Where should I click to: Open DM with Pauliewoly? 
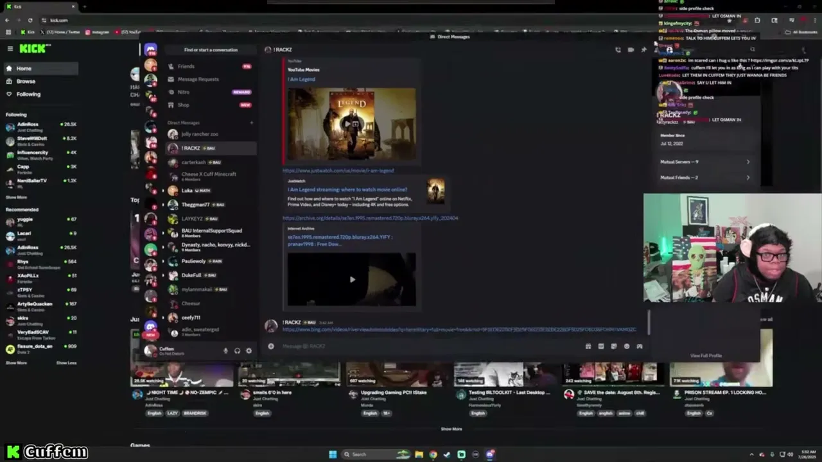(x=209, y=261)
